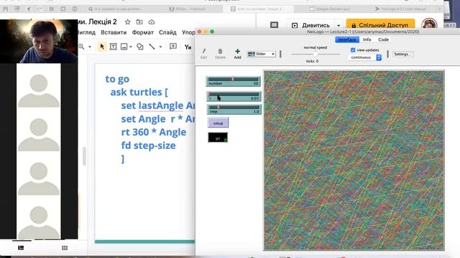Image resolution: width=460 pixels, height=258 pixels.
Task: Switch to the Interface tab in NetLogo
Action: pyautogui.click(x=347, y=39)
